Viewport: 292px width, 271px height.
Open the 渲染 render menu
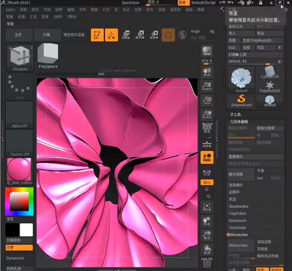189,10
